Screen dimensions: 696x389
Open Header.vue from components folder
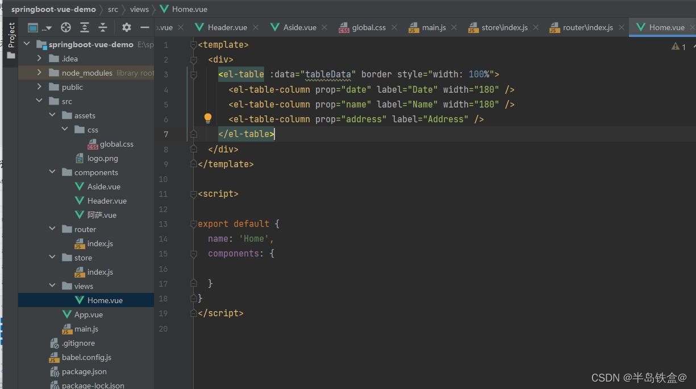click(x=107, y=201)
